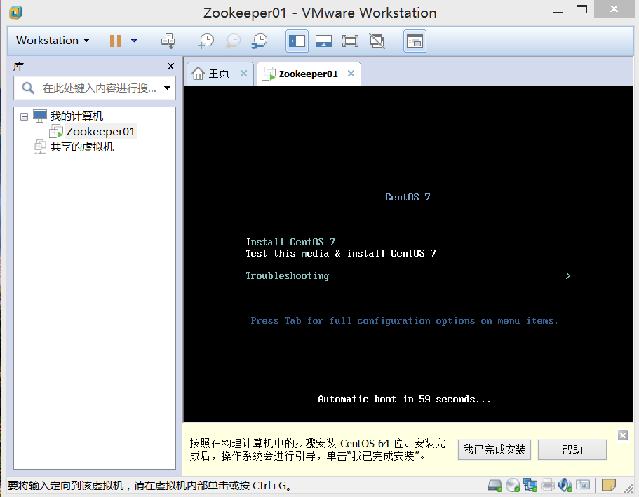The width and height of the screenshot is (639, 497).
Task: Minimize the VMware Workstation window
Action: tap(558, 12)
